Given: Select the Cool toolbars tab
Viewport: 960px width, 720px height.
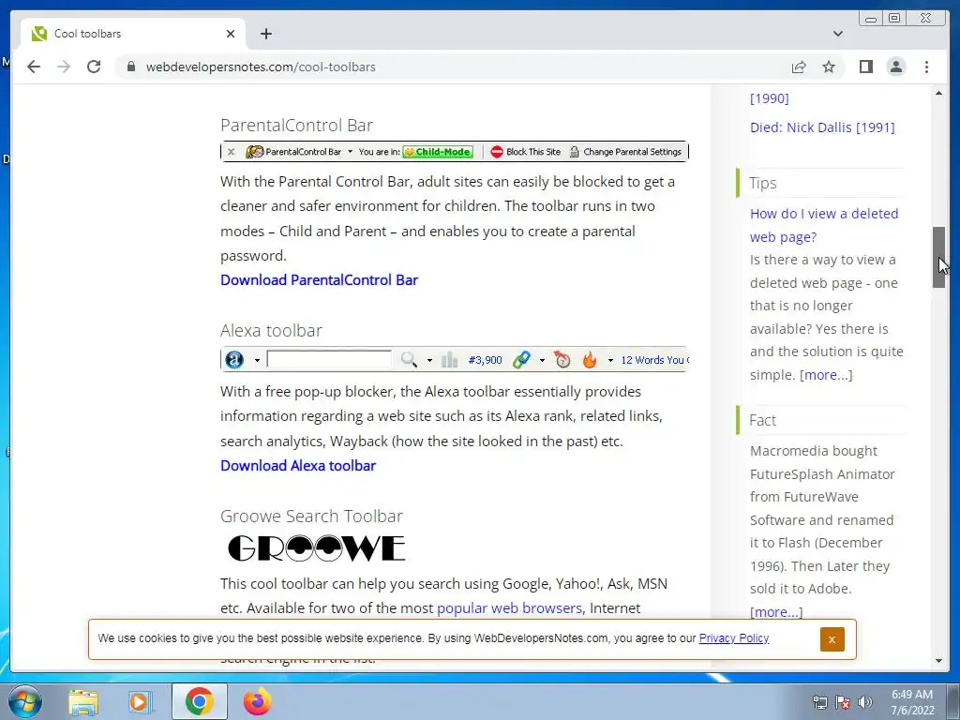Looking at the screenshot, I should point(133,34).
